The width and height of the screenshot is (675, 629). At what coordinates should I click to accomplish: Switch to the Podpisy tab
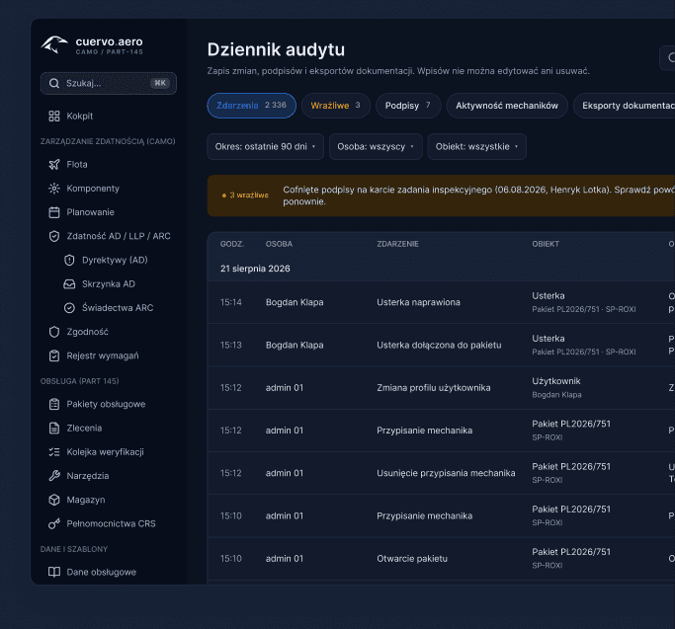(x=408, y=106)
